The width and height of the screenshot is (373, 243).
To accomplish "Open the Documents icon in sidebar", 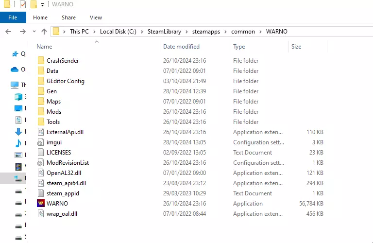I will [x=18, y=120].
